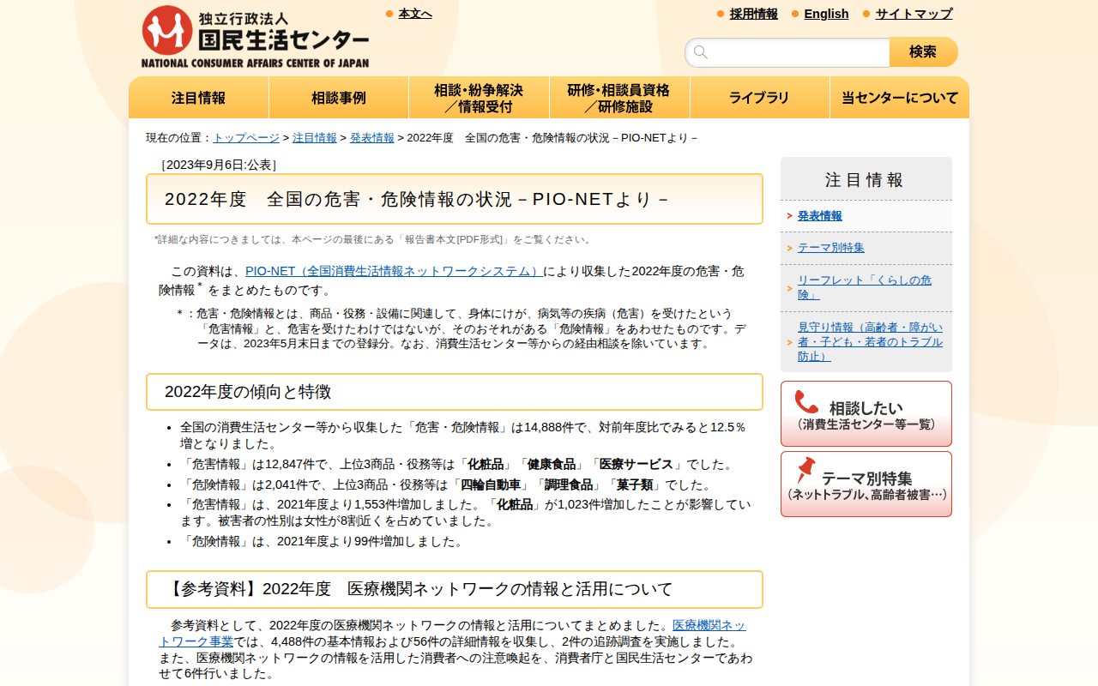Click the orange bullet beside English
This screenshot has height=686, width=1098.
pyautogui.click(x=795, y=14)
